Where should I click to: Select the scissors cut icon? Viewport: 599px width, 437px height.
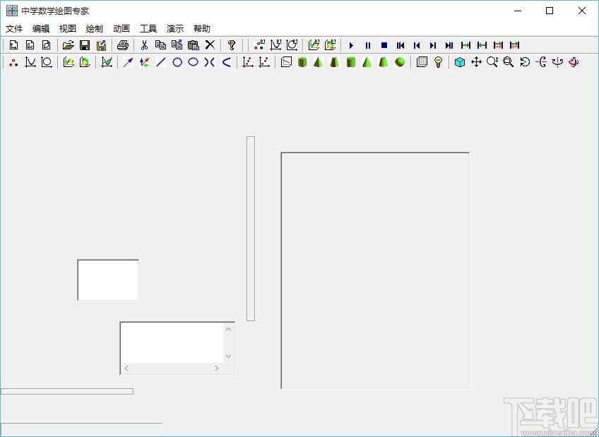point(144,45)
